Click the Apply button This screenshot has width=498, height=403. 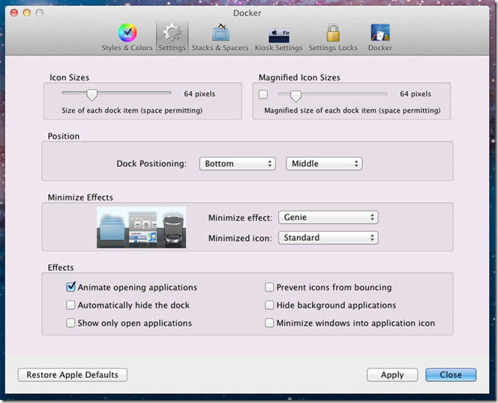coord(392,374)
